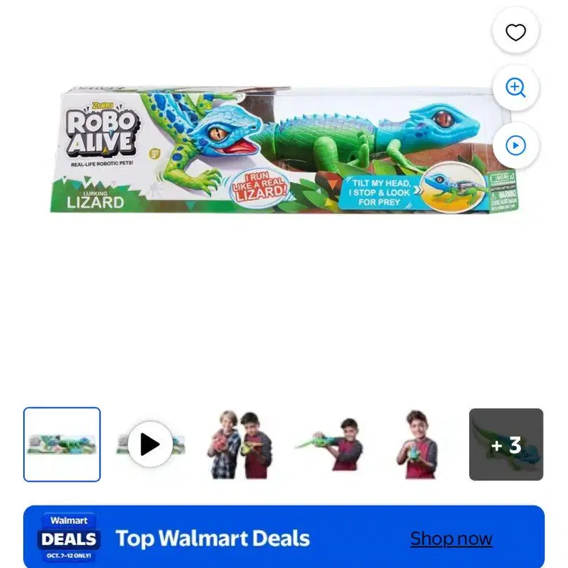Click the magnifier zoom-in icon
The image size is (568, 568).
tap(515, 88)
